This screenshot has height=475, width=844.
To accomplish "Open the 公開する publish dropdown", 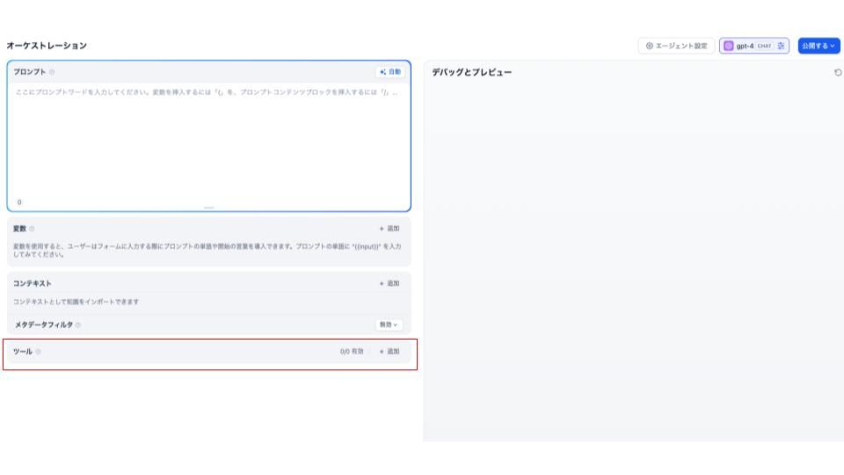I will (x=818, y=46).
